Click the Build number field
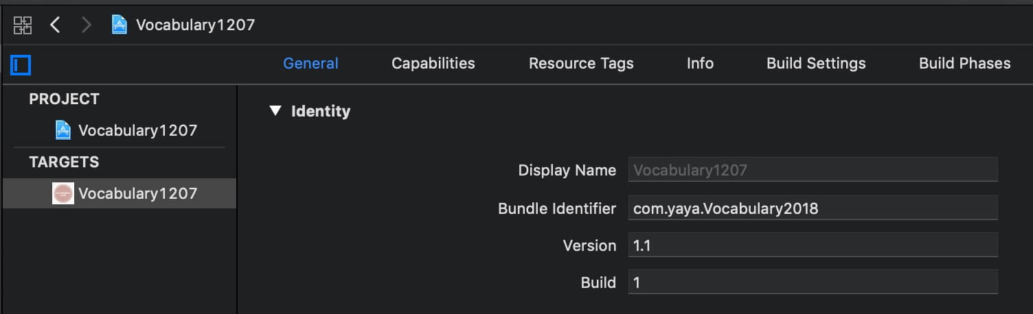Viewport: 1033px width, 314px height. tap(813, 282)
